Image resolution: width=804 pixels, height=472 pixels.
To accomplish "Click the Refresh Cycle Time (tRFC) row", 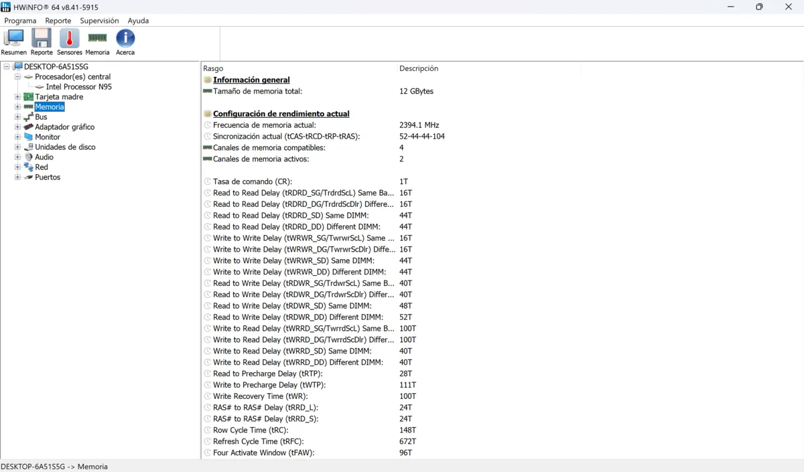I will [x=258, y=441].
